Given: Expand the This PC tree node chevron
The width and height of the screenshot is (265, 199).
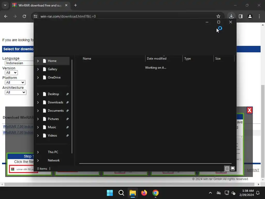Looking at the screenshot, I should tap(38, 152).
